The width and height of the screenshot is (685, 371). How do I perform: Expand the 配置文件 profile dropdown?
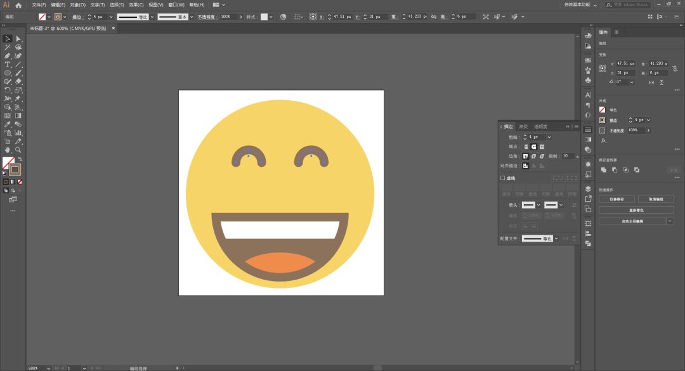pyautogui.click(x=558, y=238)
